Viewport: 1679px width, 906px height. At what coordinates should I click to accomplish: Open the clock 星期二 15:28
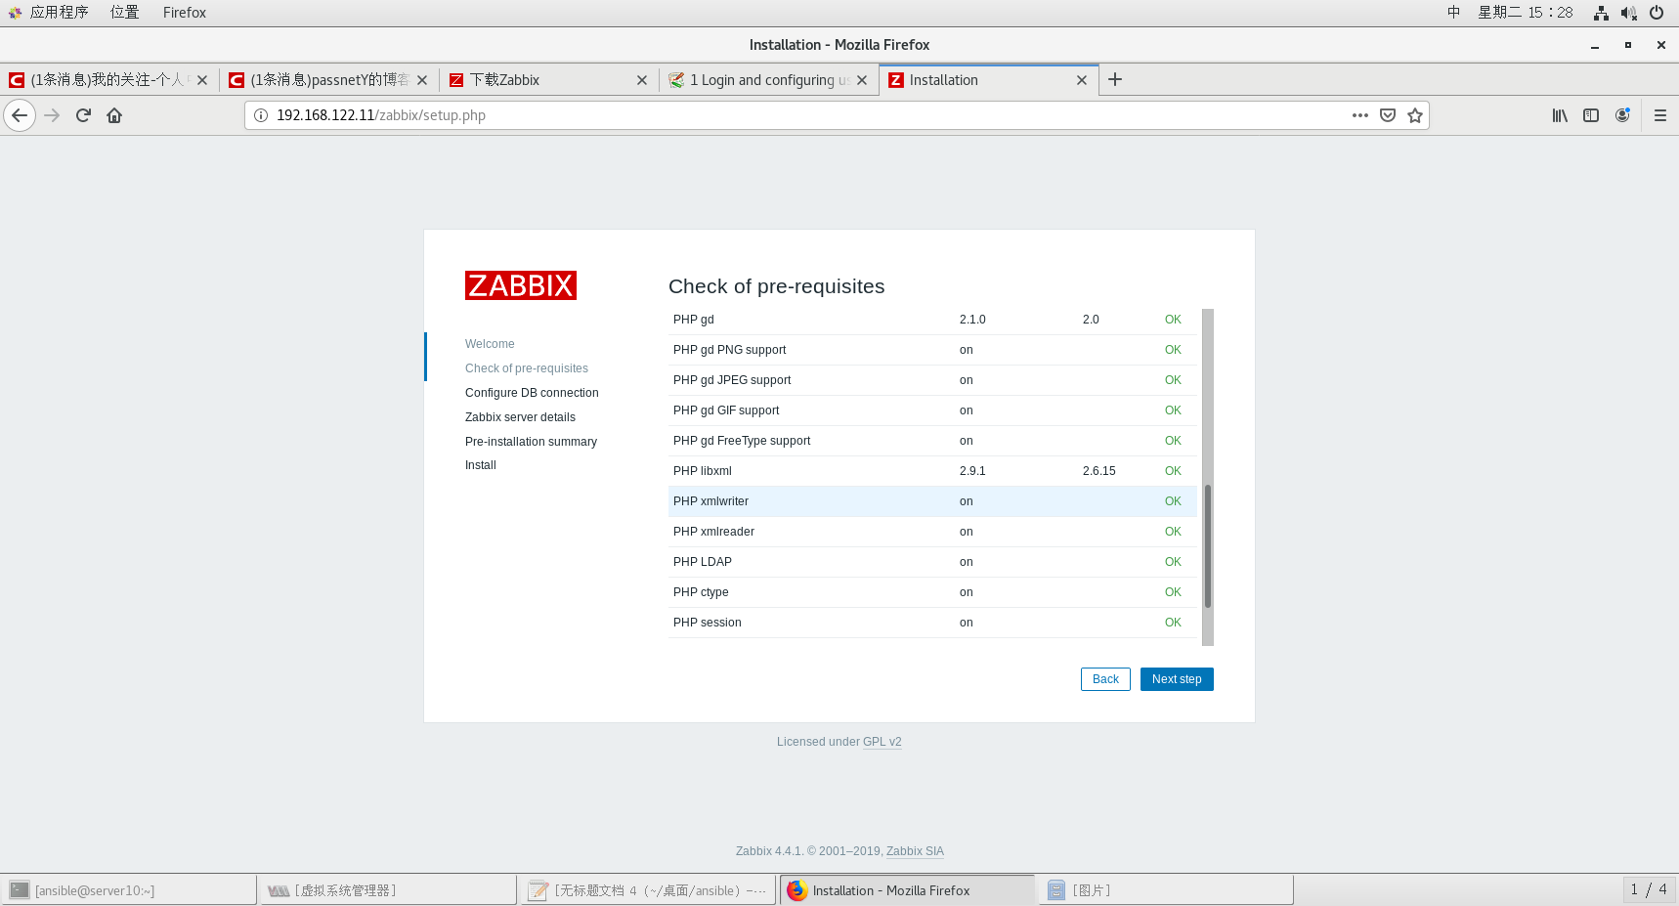coord(1526,13)
